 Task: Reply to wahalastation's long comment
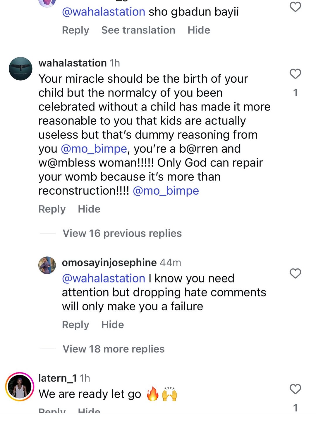52,209
